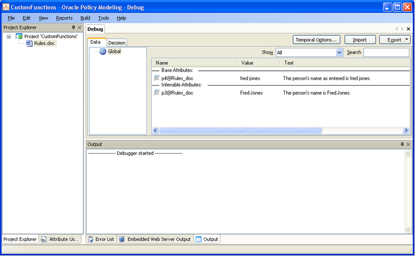Viewport: 416px width, 257px height.
Task: Click the Output pane scroll up arrow
Action: point(408,153)
